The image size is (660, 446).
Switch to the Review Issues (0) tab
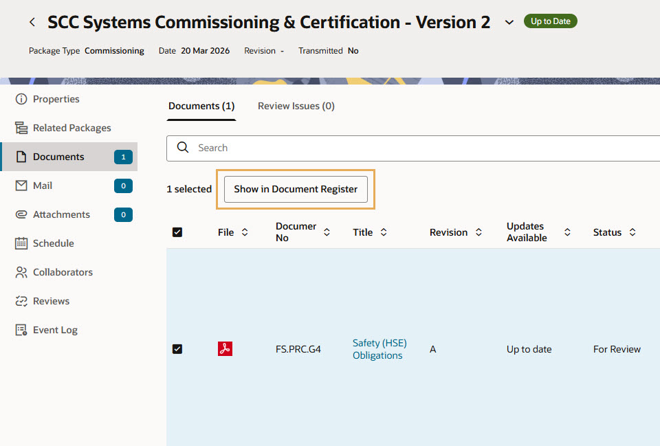(x=296, y=106)
